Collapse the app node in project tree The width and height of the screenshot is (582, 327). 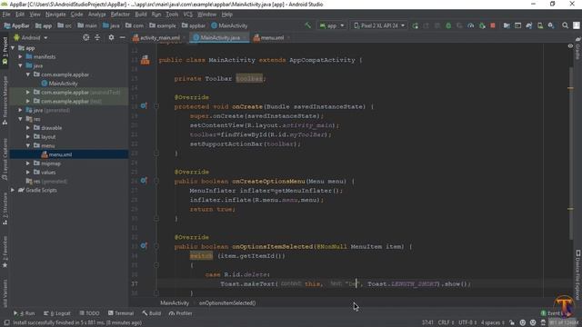click(13, 48)
